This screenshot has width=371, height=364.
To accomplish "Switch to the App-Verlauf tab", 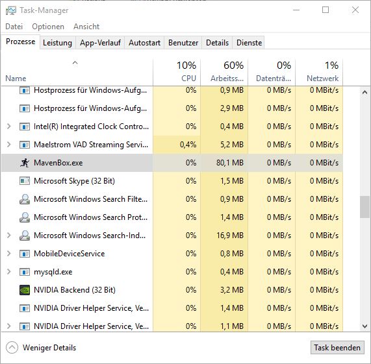I will (100, 43).
